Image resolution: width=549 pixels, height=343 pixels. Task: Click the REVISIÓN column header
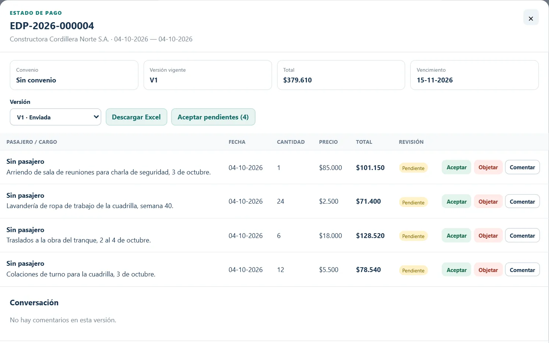[x=411, y=142]
